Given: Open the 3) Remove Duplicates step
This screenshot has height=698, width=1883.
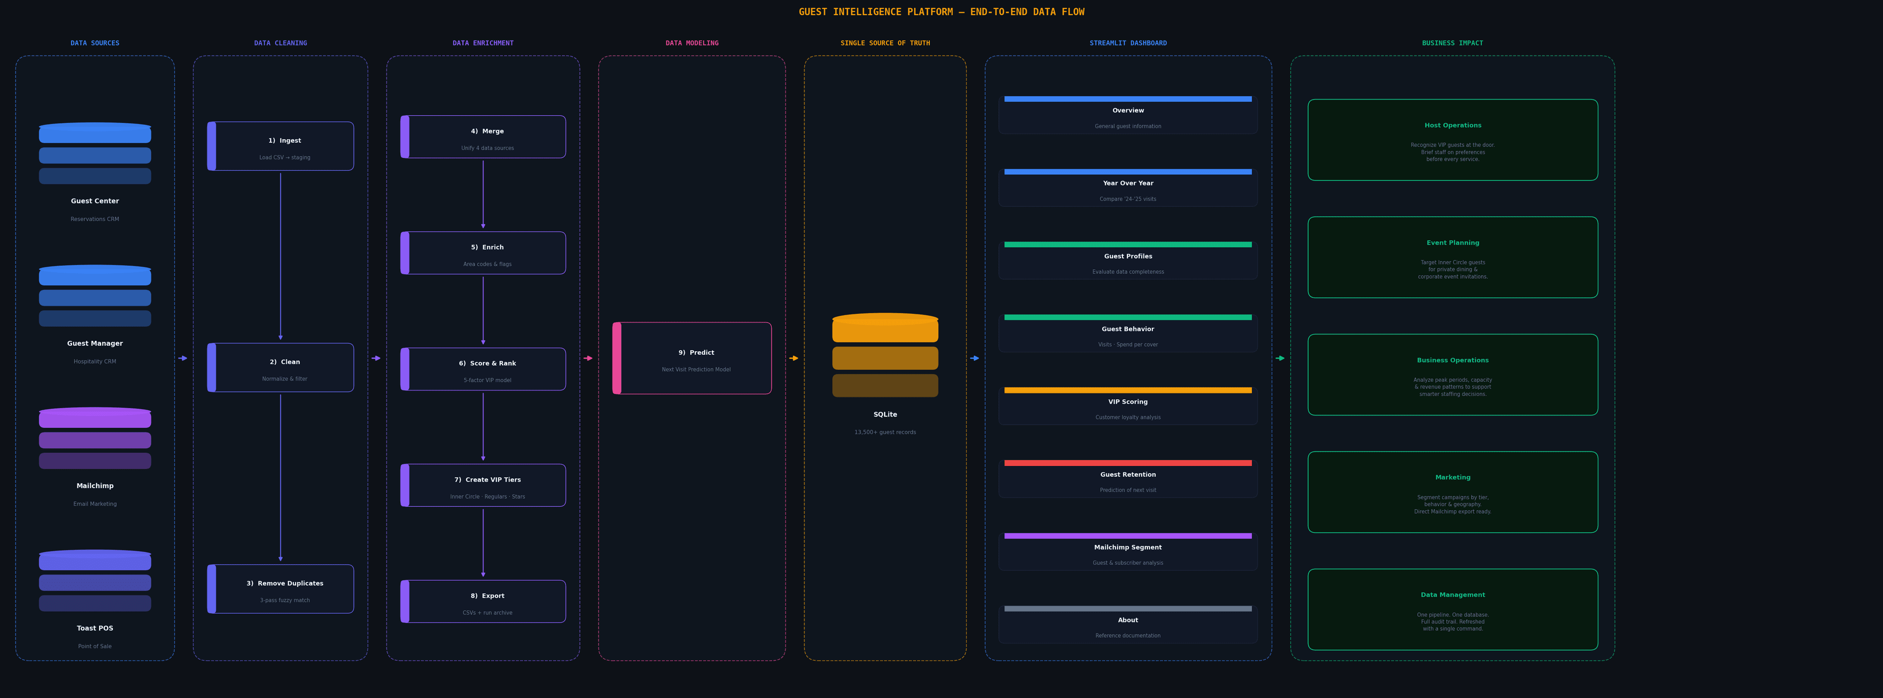Looking at the screenshot, I should 280,589.
